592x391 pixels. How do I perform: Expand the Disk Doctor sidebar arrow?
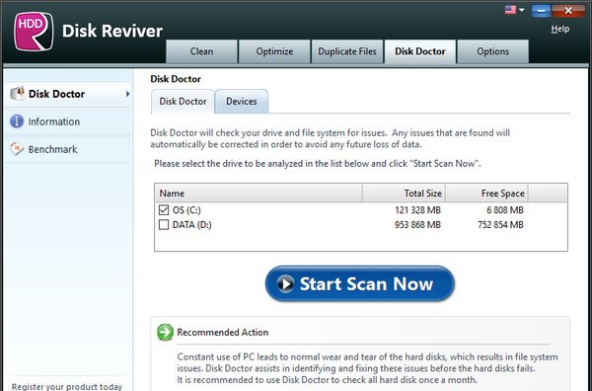click(x=127, y=94)
